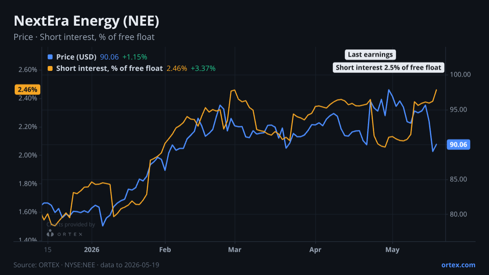489x275 pixels.
Task: Select the Short interest 2.5% of free float annotation
Action: (x=388, y=68)
